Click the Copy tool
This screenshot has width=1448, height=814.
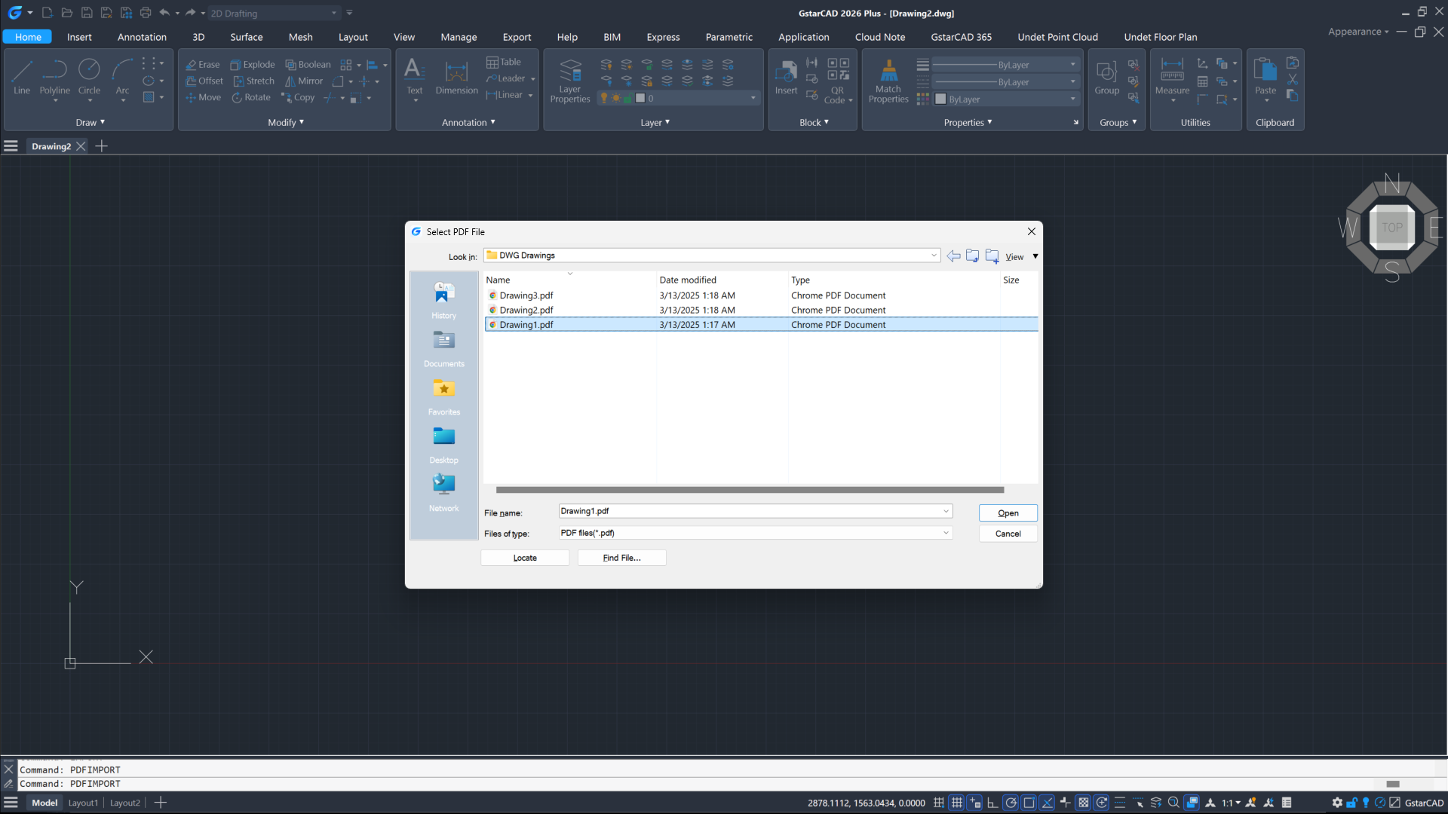tap(298, 98)
